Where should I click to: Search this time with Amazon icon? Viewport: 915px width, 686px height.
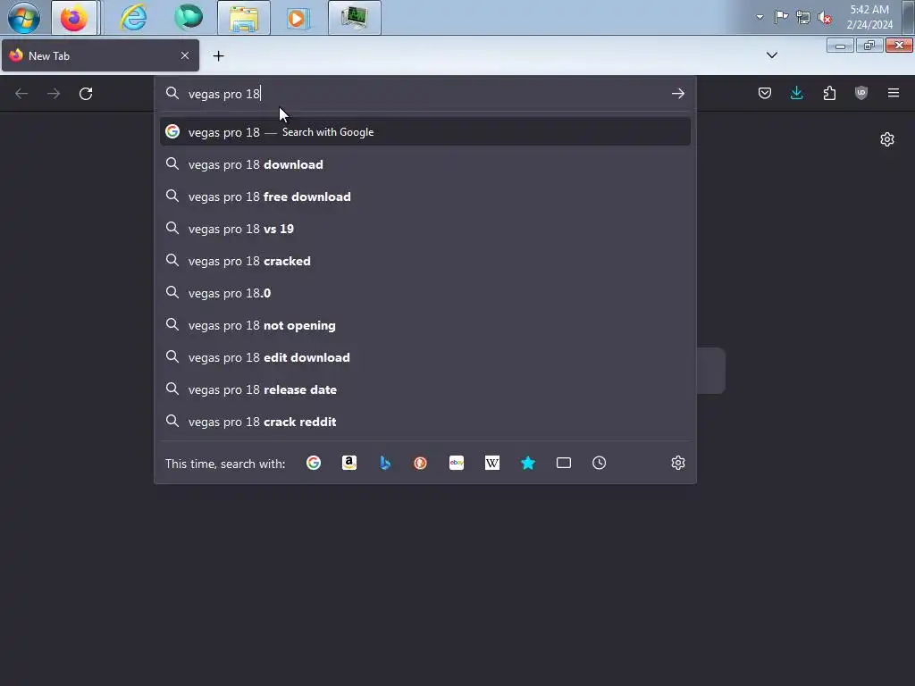(x=349, y=464)
